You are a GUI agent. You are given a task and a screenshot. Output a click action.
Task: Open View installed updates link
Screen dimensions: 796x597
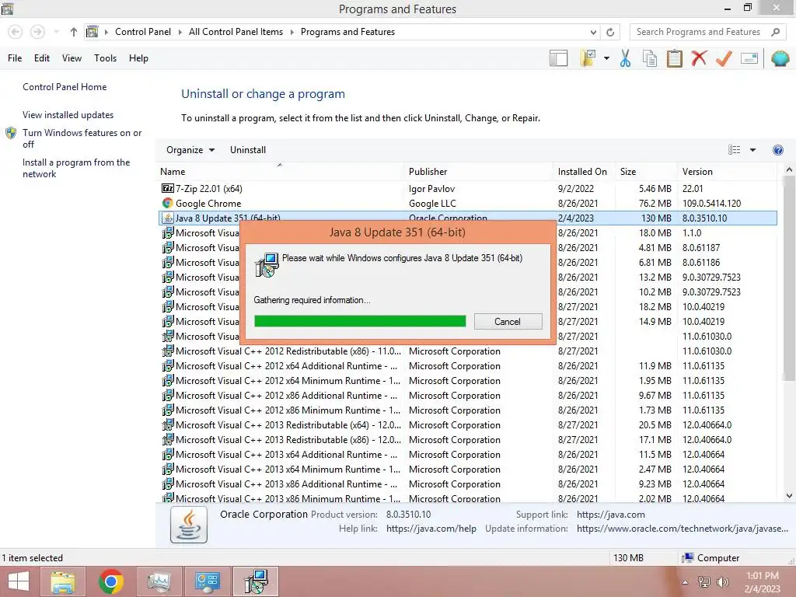tap(68, 115)
